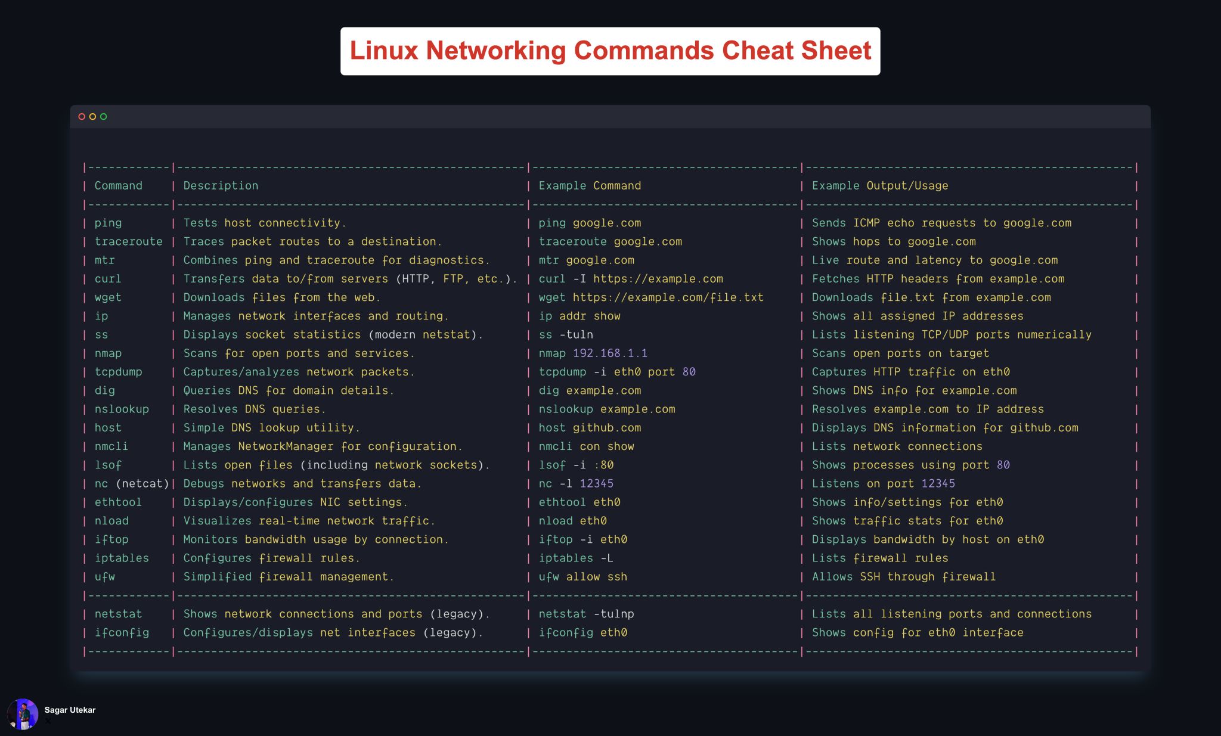Click the Example Command column header
Screen dimensions: 1221x736
click(x=590, y=186)
